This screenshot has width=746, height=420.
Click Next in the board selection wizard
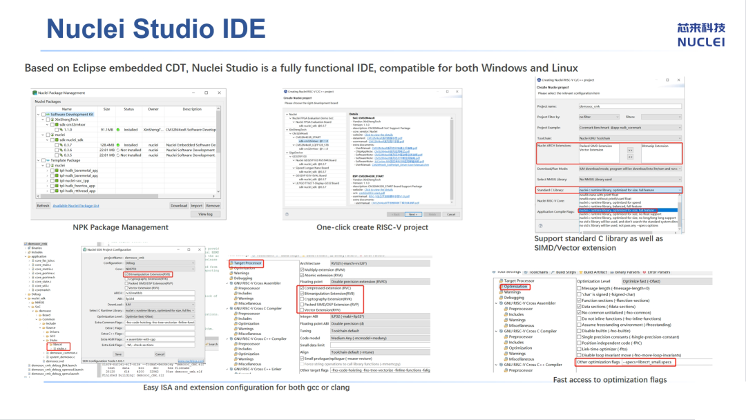[412, 215]
